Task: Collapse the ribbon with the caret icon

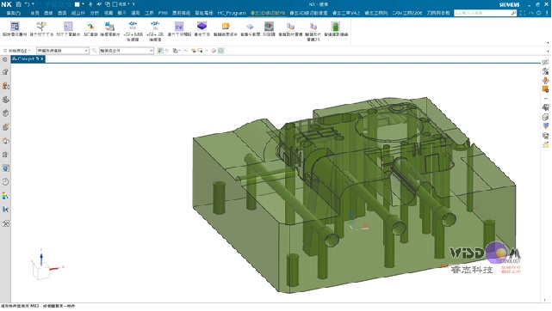Action: [530, 13]
